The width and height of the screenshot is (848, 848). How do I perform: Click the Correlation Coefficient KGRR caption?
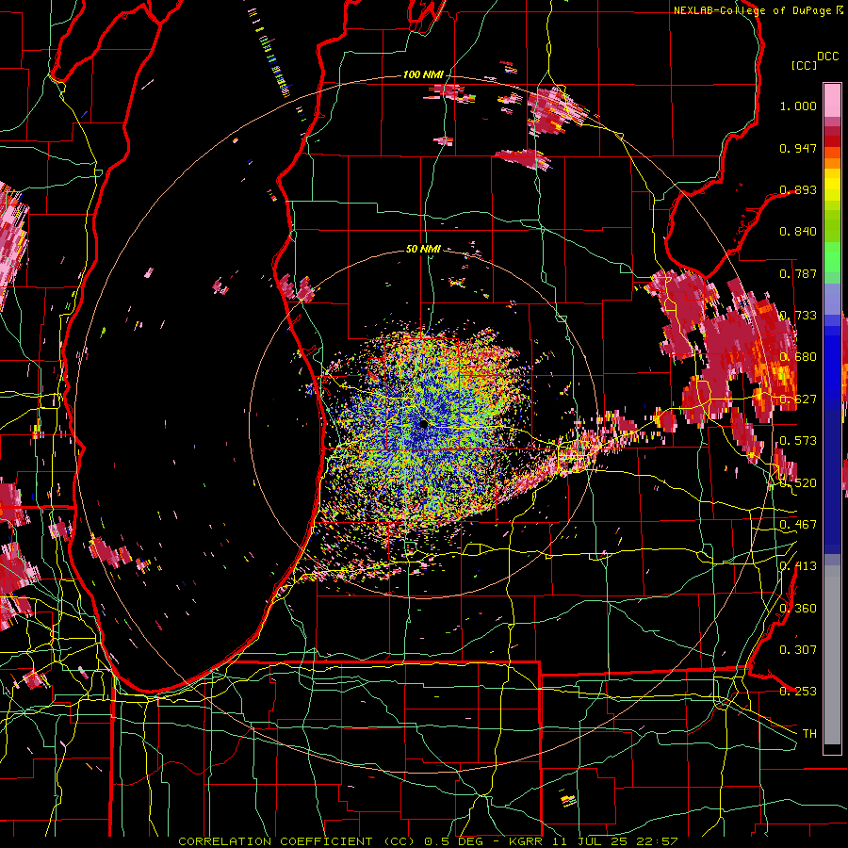click(x=428, y=841)
